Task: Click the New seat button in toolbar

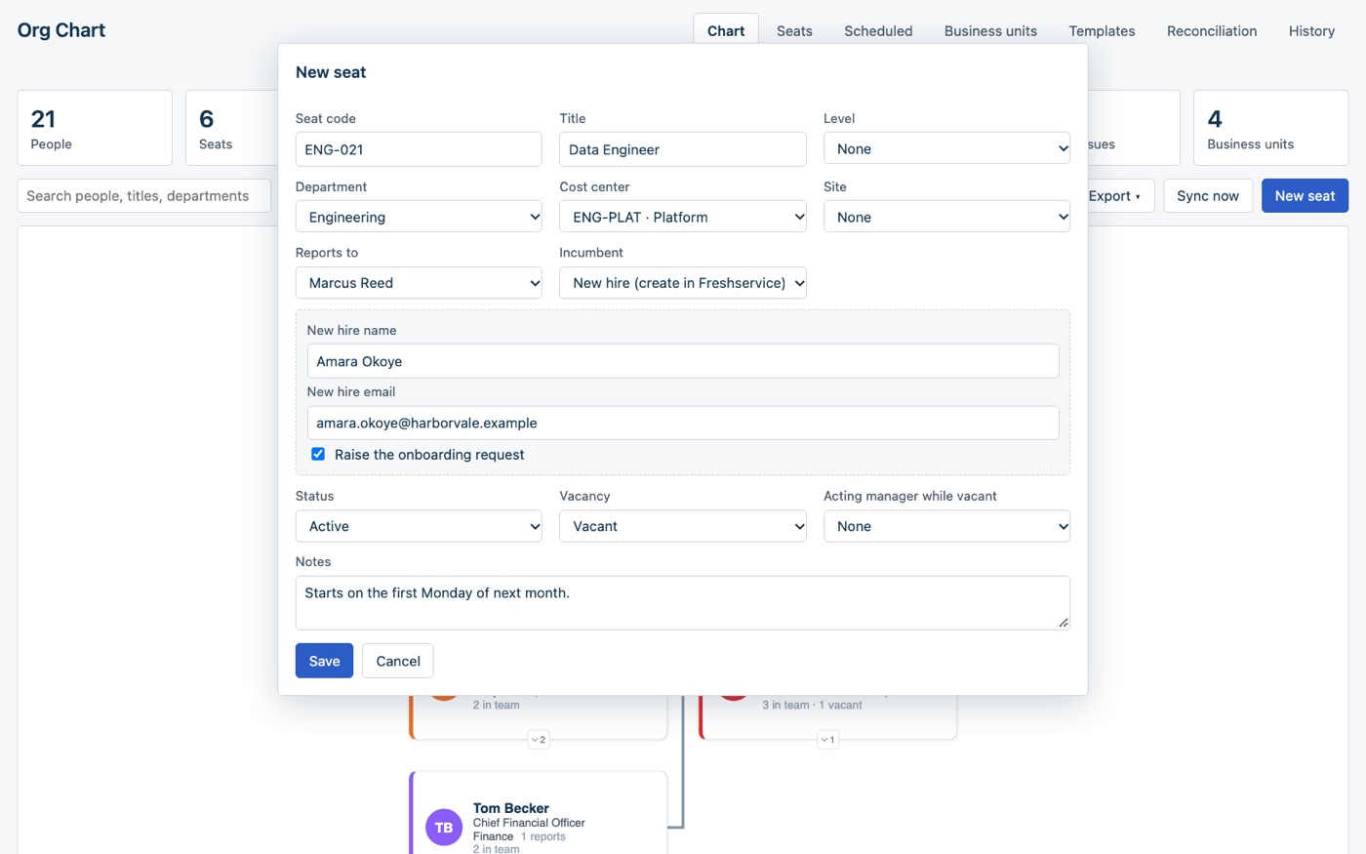Action: [x=1305, y=195]
